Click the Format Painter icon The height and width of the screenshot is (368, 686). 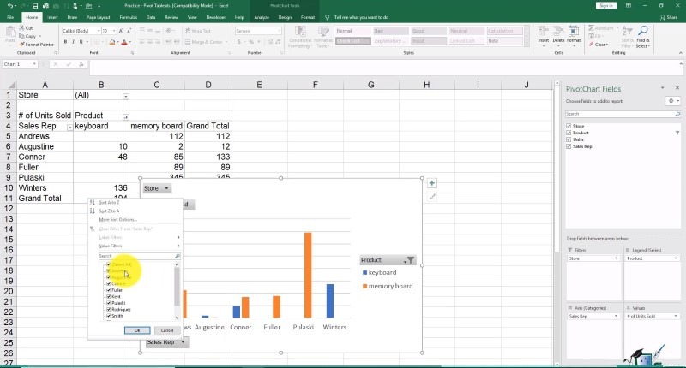[x=20, y=44]
